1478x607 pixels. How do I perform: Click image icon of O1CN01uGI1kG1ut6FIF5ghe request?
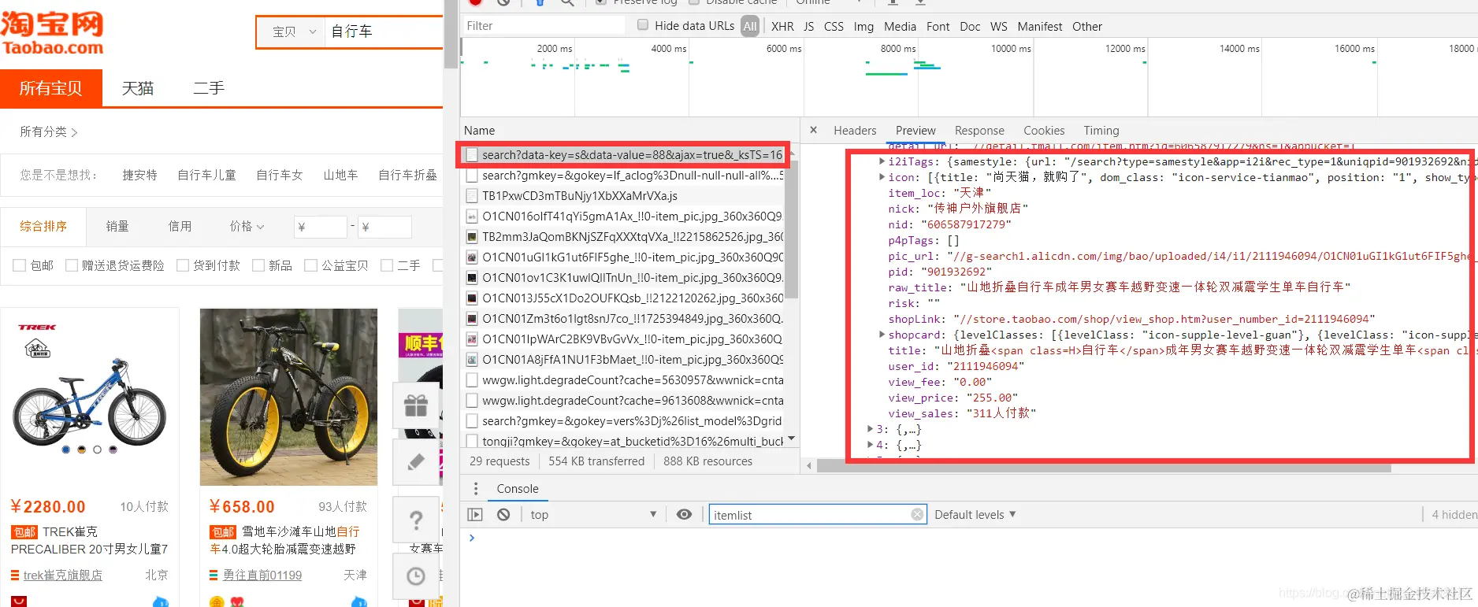(472, 257)
